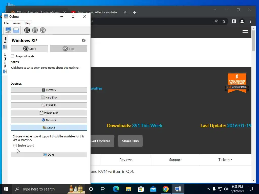The width and height of the screenshot is (259, 194).
Task: Open the volume speaker tray icon
Action: 226,189
